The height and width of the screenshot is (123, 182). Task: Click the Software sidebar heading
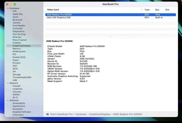(14, 101)
